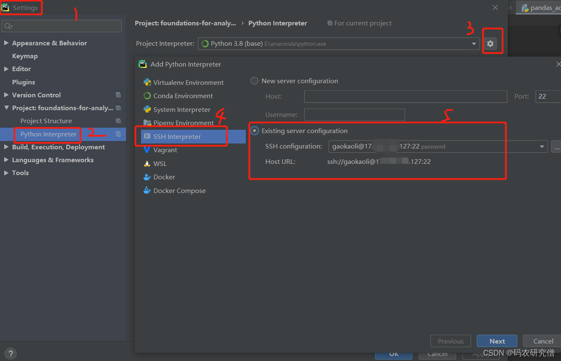Expand the Version Control section
Screen dimensions: 561x361
click(6, 95)
